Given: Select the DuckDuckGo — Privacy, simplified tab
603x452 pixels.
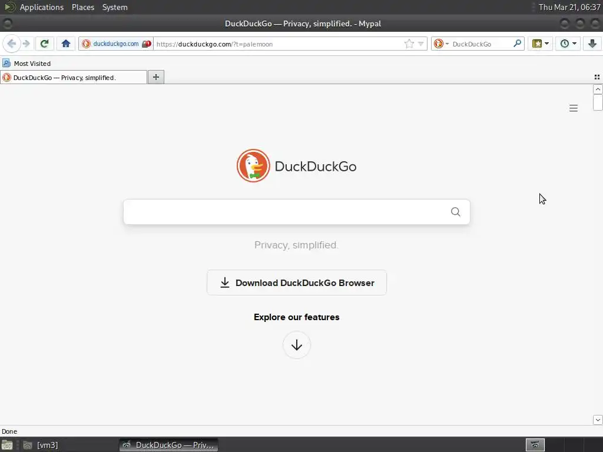Looking at the screenshot, I should click(x=74, y=77).
